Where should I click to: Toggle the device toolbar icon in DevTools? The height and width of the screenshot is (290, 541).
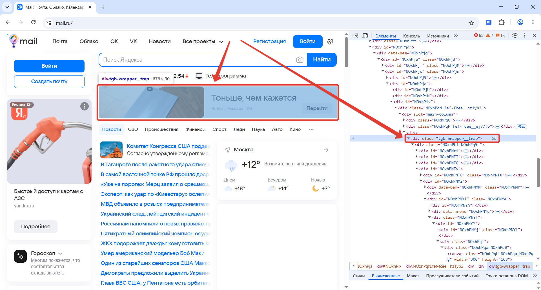(365, 36)
